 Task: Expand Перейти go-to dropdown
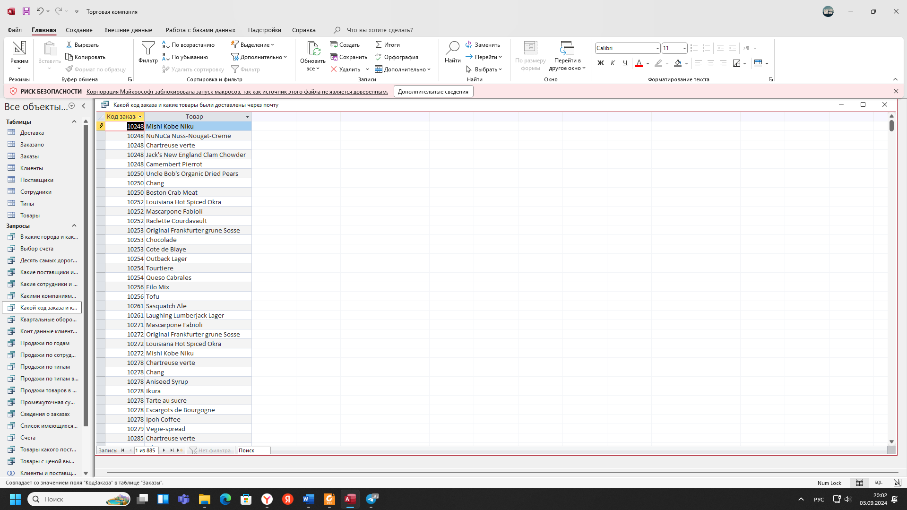pyautogui.click(x=484, y=57)
